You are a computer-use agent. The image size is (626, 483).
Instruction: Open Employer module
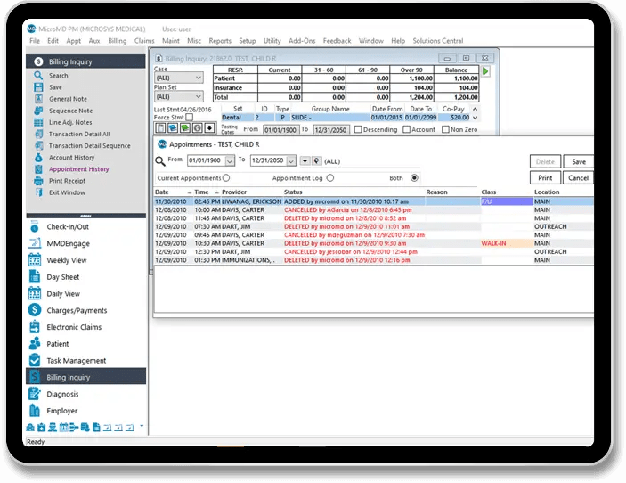[61, 411]
